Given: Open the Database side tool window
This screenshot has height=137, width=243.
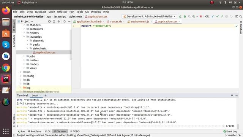Looking at the screenshot, I should (241, 28).
